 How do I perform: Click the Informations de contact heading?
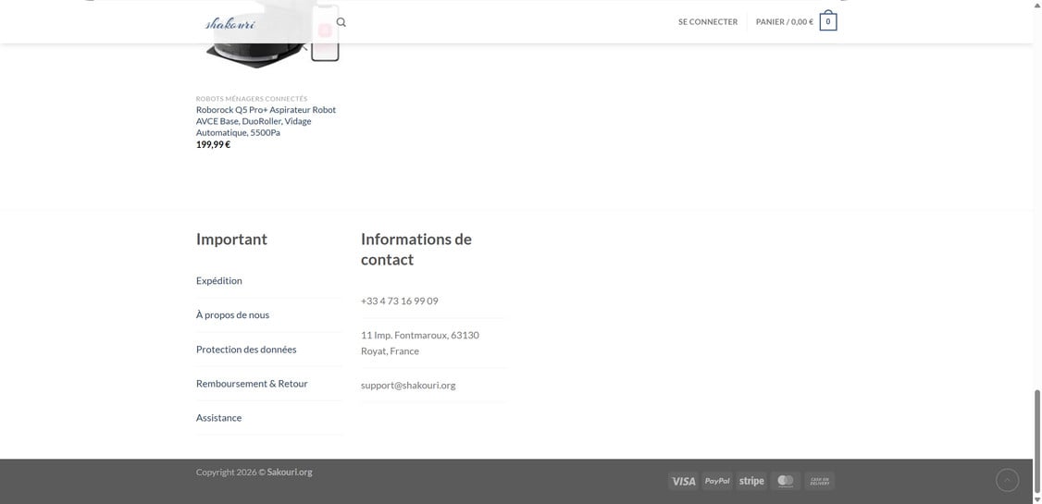(416, 249)
